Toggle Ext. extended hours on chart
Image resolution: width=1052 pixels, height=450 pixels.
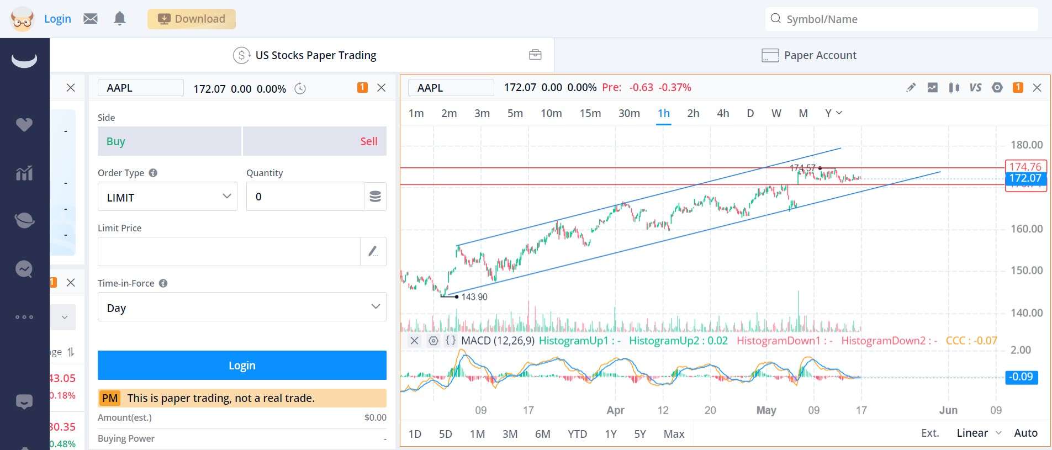pos(930,433)
